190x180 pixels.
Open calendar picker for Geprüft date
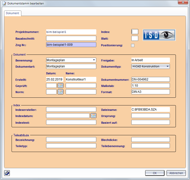tap(61, 86)
